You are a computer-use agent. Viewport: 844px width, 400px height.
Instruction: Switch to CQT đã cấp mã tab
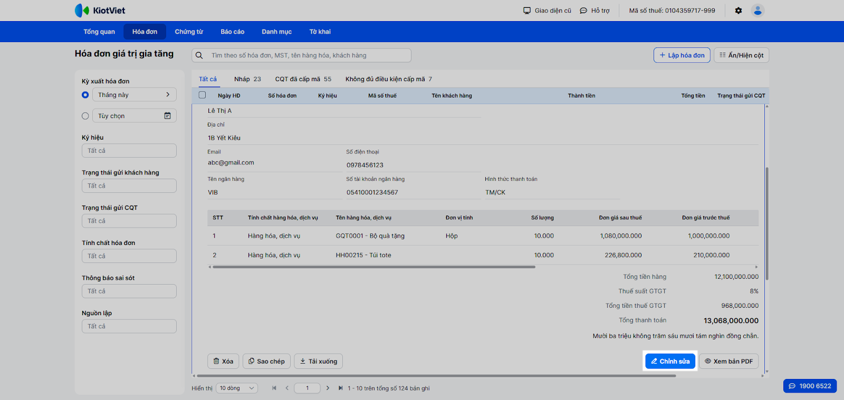pos(303,79)
